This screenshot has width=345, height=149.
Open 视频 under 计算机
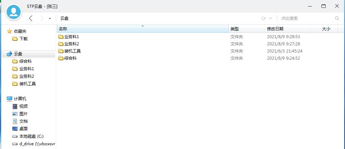coord(23,106)
